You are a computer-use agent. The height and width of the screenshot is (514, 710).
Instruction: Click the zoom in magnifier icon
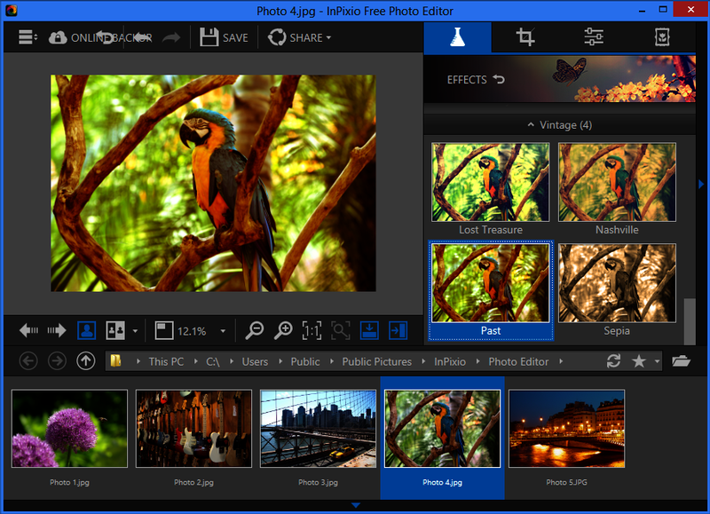[x=283, y=330]
